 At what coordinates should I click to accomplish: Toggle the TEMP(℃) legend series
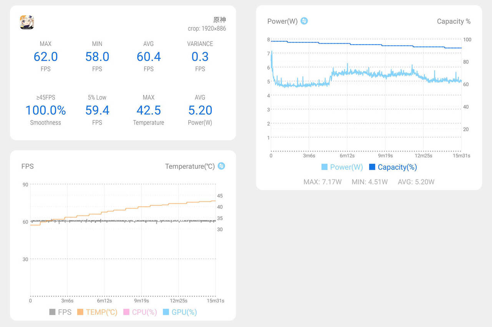tap(97, 312)
